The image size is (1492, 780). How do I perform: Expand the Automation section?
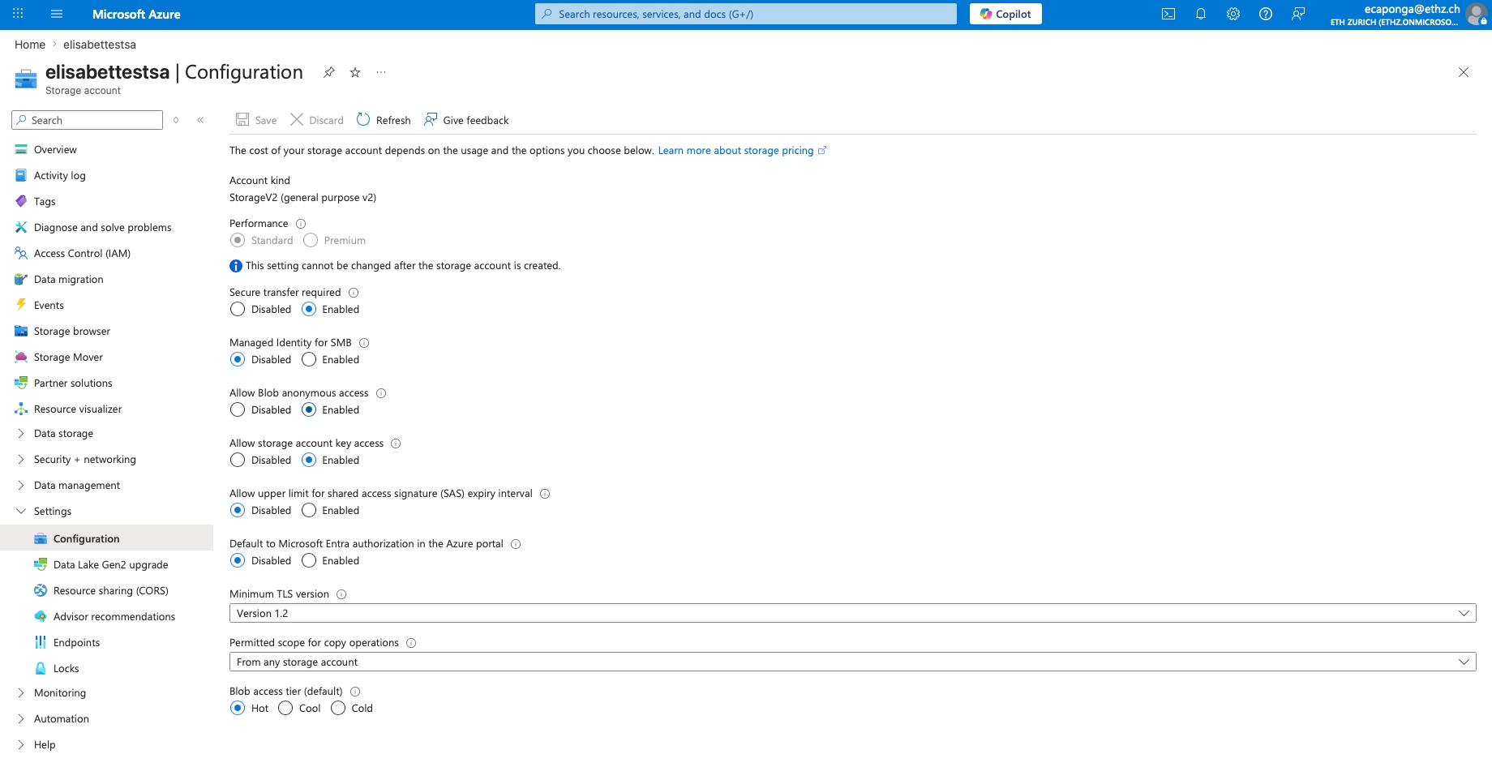[x=21, y=719]
